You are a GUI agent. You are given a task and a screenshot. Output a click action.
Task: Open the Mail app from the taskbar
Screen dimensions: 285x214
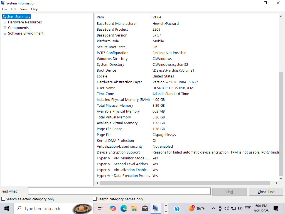click(x=145, y=208)
